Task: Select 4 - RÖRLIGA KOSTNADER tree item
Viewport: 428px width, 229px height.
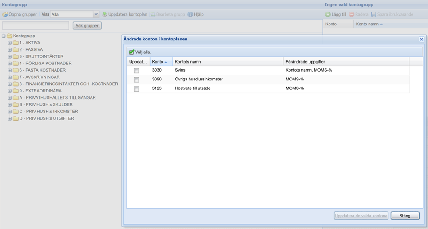Action: click(45, 64)
